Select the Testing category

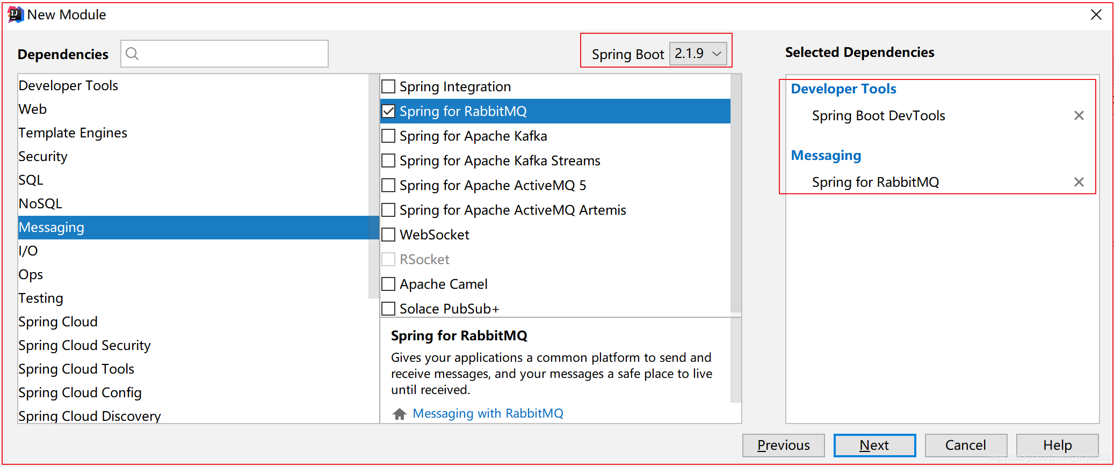pos(193,298)
